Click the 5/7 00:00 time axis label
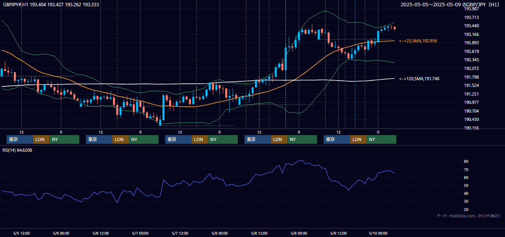Screen dimensions: 505x237 click(140, 233)
